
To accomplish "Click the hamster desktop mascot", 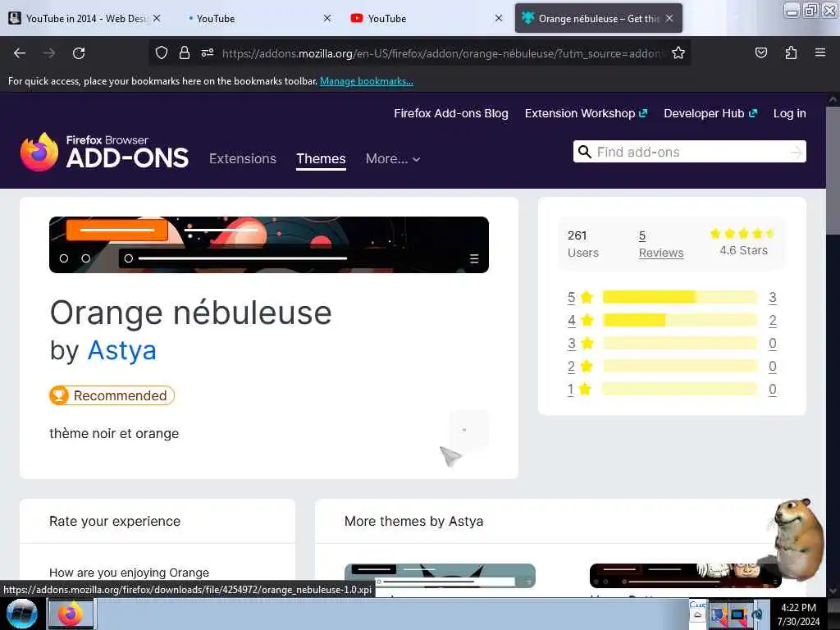I will coord(798,539).
